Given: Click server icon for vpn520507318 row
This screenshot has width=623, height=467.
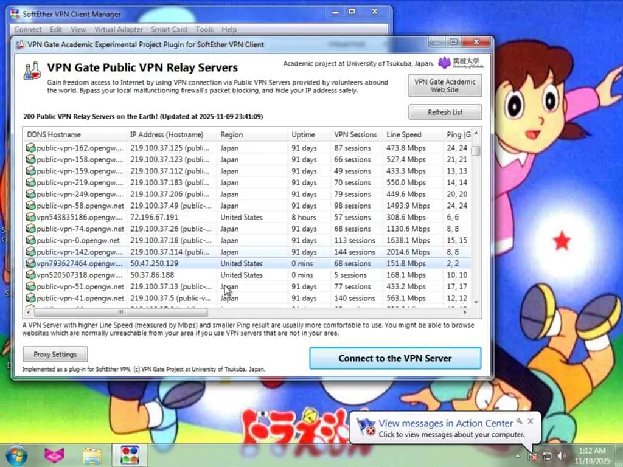Looking at the screenshot, I should pos(30,274).
